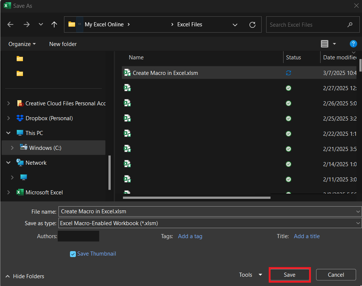Select the network computer icon under Network
The height and width of the screenshot is (286, 362).
(x=24, y=177)
